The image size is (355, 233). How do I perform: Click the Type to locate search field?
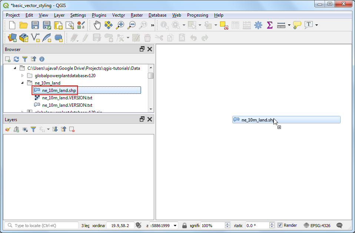click(42, 225)
